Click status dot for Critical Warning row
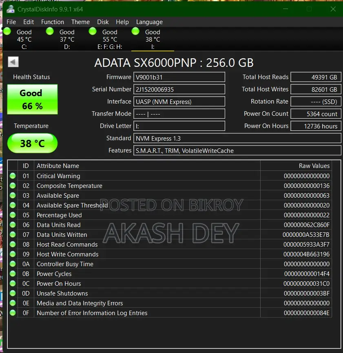343x353 pixels. (13, 176)
